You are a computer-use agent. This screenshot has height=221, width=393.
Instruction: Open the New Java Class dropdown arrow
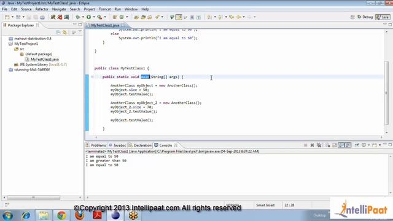tap(127, 17)
